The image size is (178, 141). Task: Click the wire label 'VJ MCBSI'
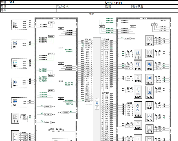(x=43, y=93)
